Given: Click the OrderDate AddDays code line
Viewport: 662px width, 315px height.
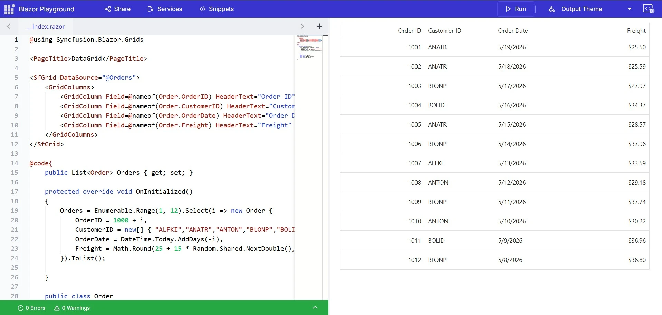Looking at the screenshot, I should pyautogui.click(x=149, y=239).
